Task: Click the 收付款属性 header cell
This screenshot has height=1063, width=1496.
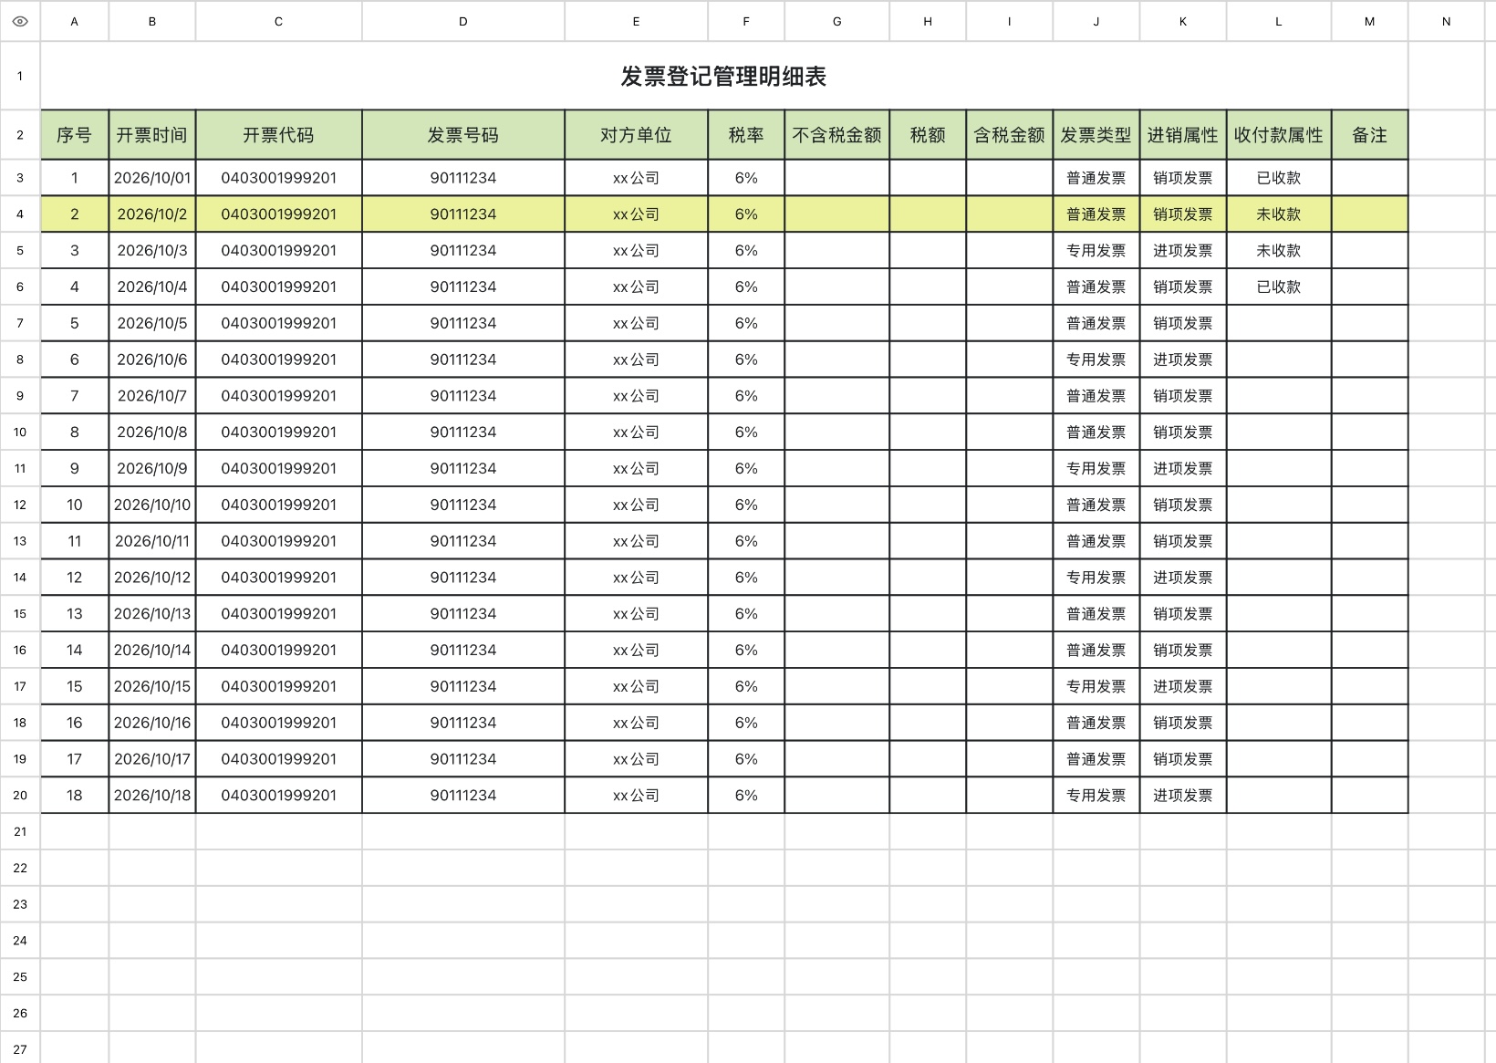Action: [1278, 135]
